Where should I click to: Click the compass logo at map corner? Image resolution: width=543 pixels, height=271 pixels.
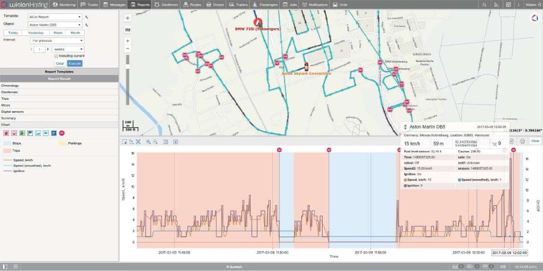coord(535,18)
